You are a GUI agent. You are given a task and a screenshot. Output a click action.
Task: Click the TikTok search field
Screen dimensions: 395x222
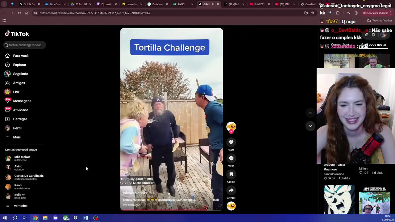[25, 45]
